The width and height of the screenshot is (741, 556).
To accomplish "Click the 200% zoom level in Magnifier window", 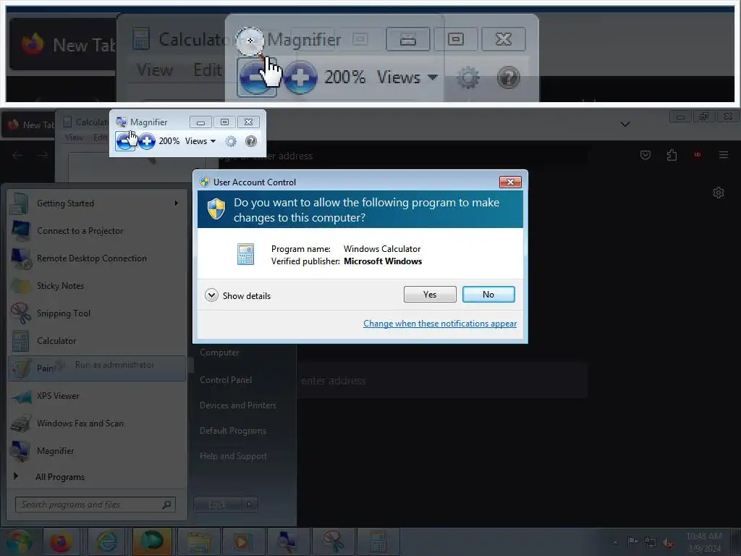I will [x=169, y=141].
